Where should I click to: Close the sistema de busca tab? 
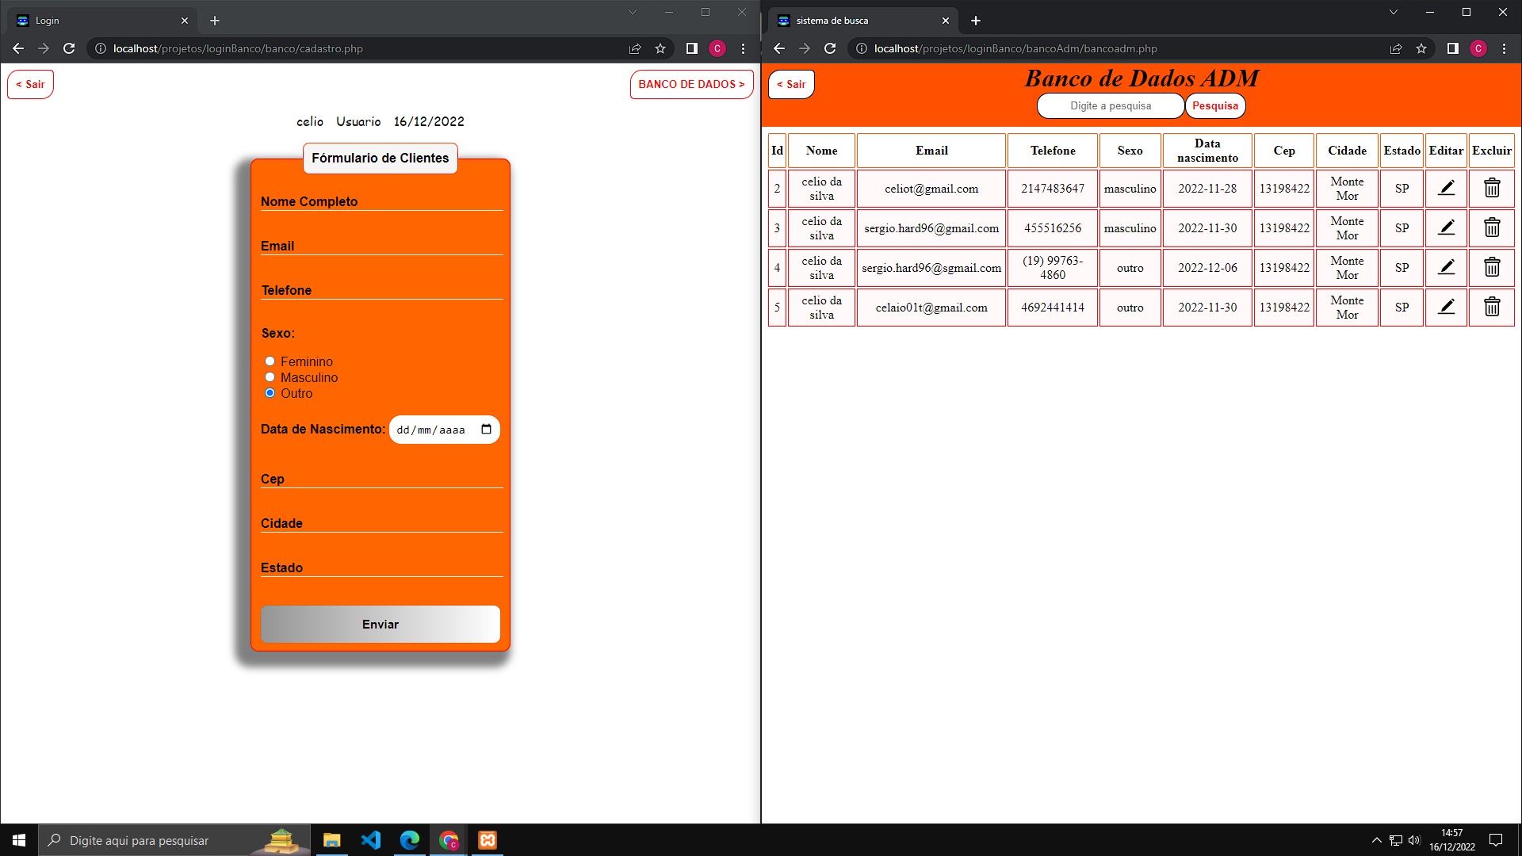[946, 21]
